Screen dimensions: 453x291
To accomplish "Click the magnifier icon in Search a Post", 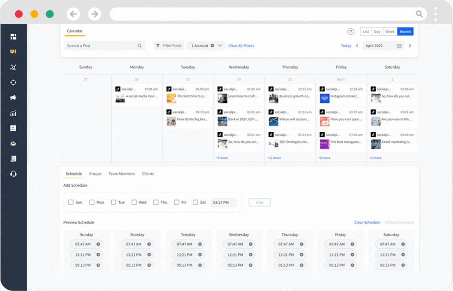I will [140, 46].
